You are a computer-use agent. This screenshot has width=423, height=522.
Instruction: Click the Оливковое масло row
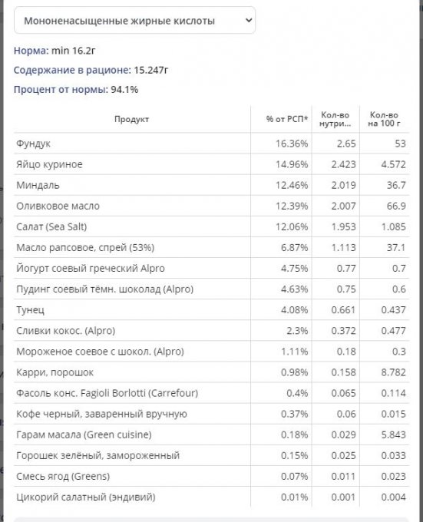click(211, 206)
